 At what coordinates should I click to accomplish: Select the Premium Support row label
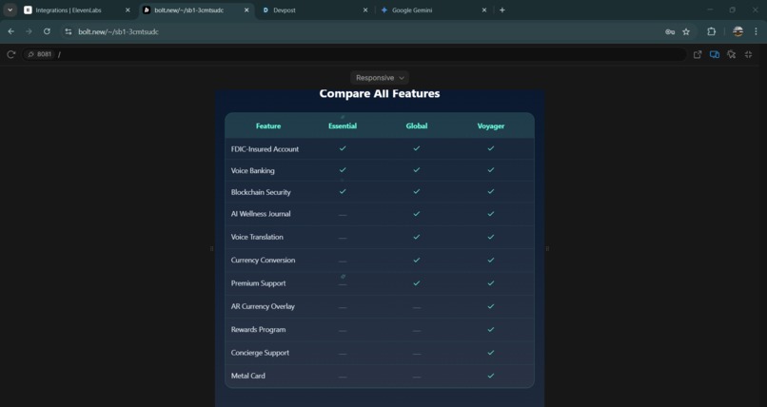pyautogui.click(x=258, y=283)
